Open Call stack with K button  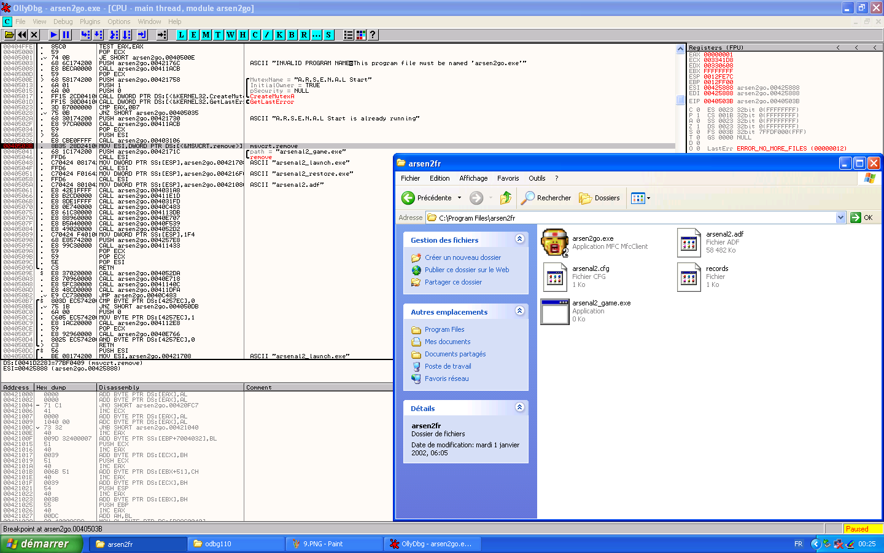click(x=279, y=35)
